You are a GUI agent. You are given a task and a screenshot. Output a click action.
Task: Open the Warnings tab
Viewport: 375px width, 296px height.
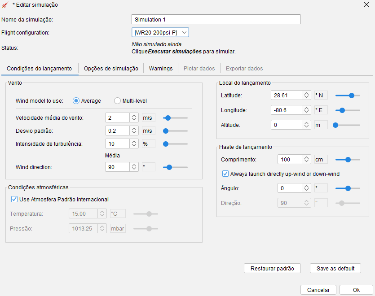[x=161, y=69]
